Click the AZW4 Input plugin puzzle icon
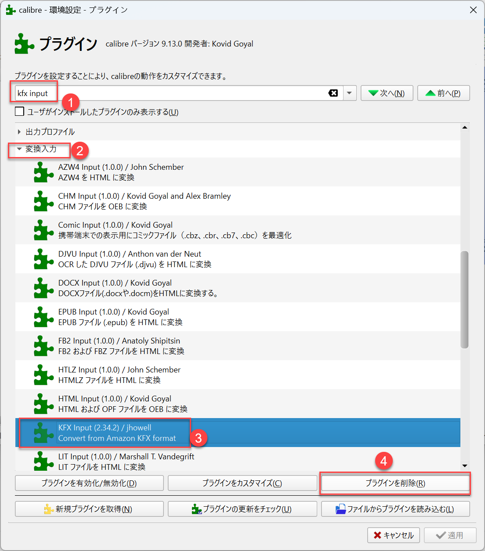 tap(43, 172)
